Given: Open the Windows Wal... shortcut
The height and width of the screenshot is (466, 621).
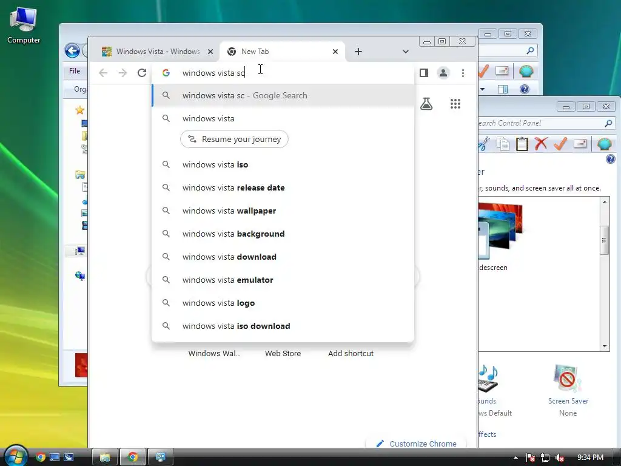Looking at the screenshot, I should pyautogui.click(x=214, y=353).
